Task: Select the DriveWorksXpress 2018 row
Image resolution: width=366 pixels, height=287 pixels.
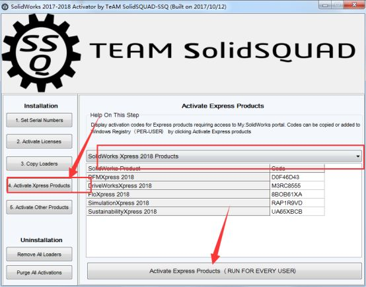Action: (205, 186)
